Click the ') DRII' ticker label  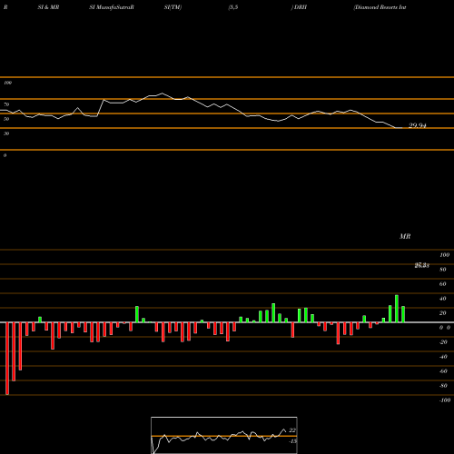299,7
